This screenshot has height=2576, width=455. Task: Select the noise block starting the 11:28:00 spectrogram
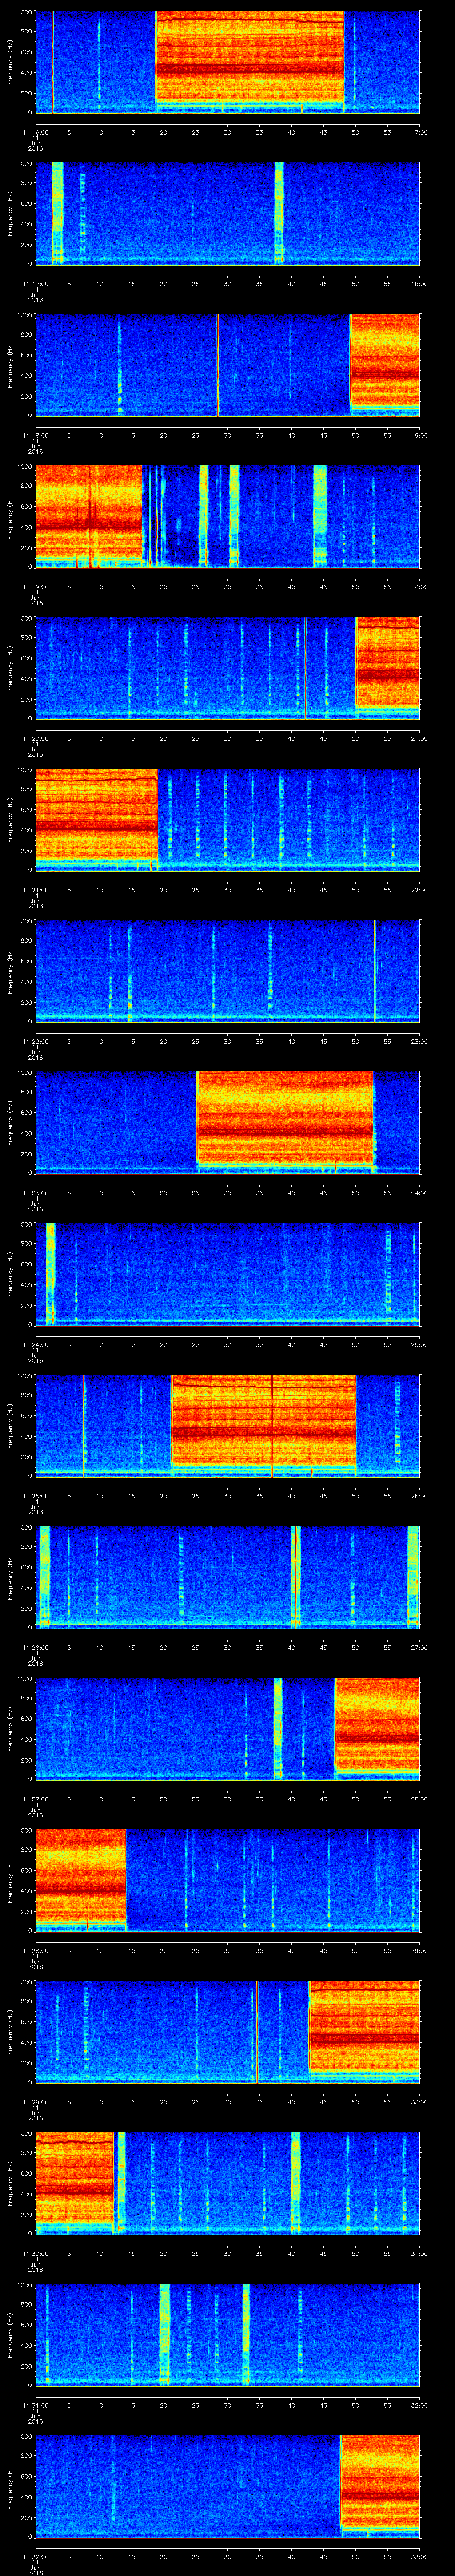(80, 1876)
